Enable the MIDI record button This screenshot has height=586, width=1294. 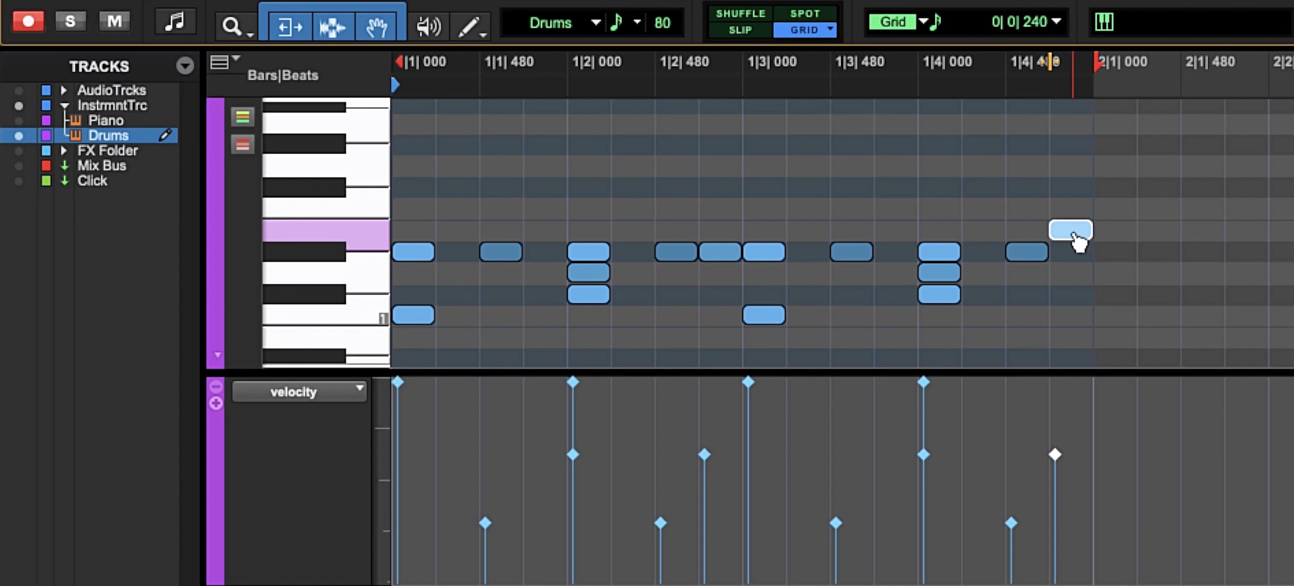[x=28, y=21]
